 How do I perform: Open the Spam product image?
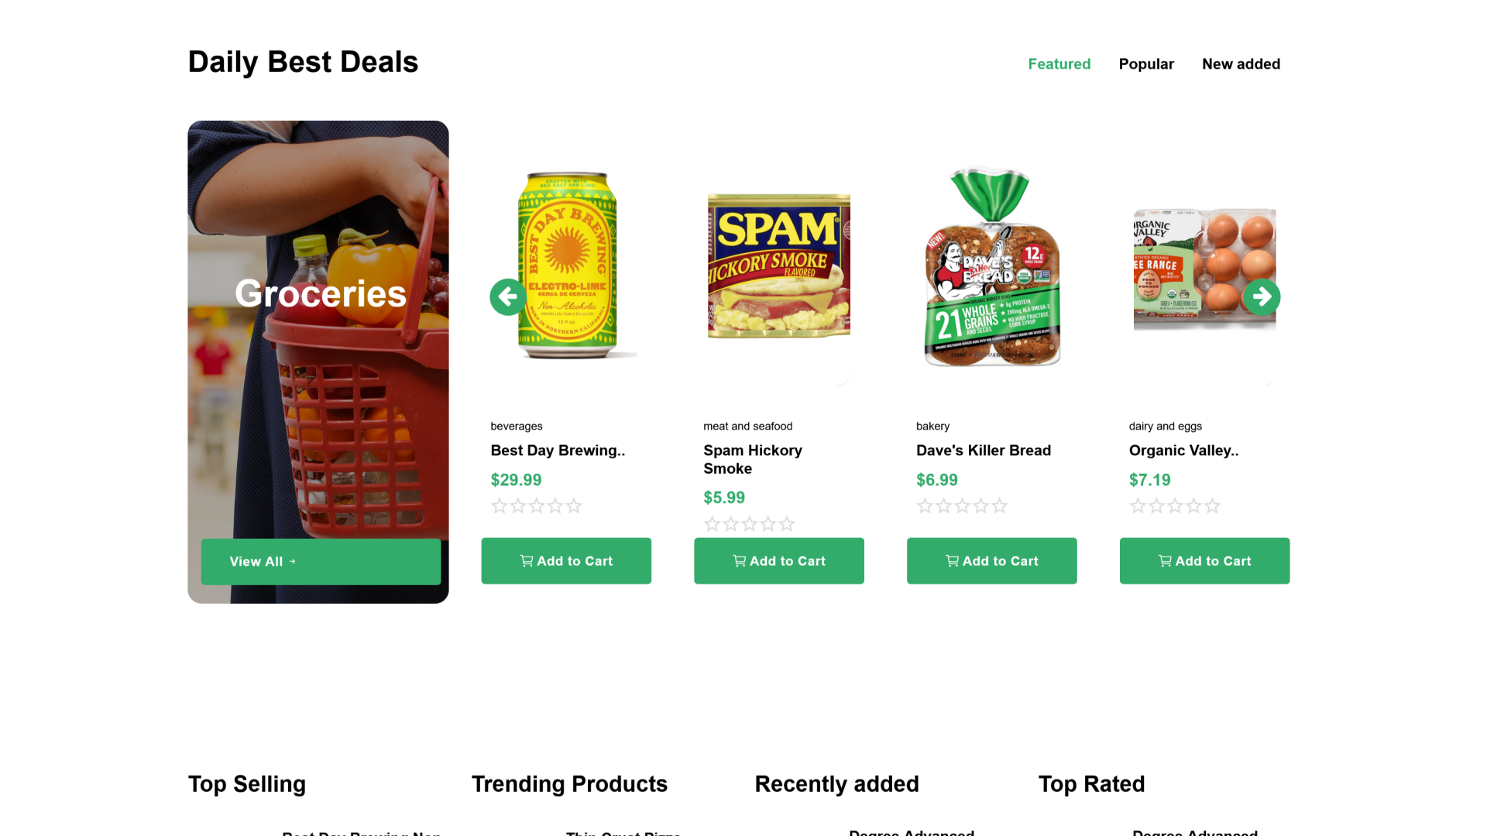779,266
